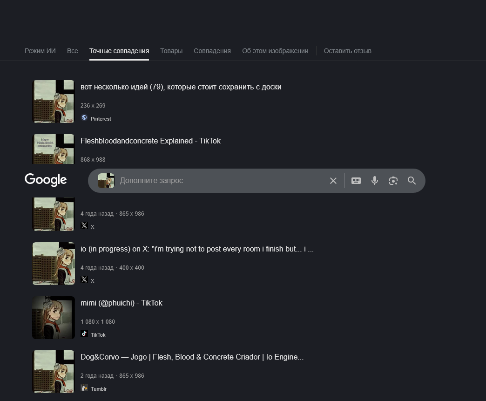Click the magnifier search icon

pyautogui.click(x=412, y=181)
